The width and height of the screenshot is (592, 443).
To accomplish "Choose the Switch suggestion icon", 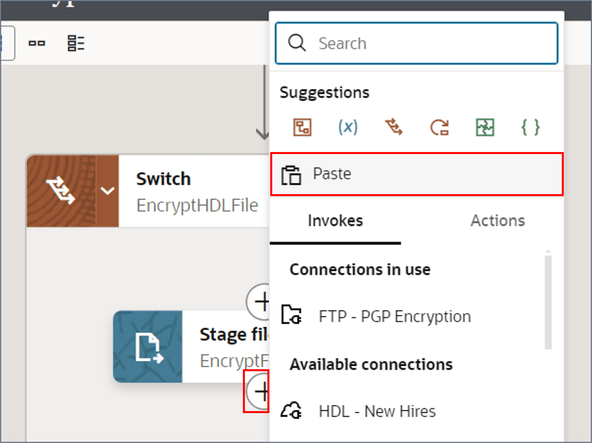I will [394, 127].
